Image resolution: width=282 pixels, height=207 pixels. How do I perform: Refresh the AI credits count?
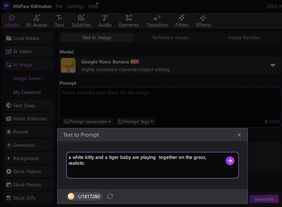click(x=110, y=196)
